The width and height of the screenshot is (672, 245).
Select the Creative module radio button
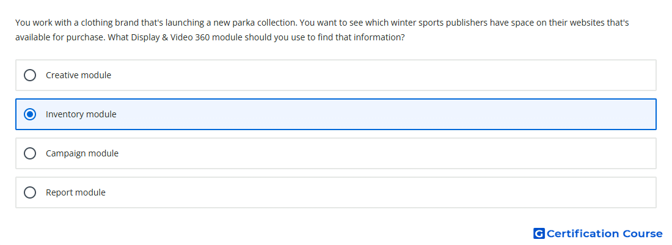point(30,75)
